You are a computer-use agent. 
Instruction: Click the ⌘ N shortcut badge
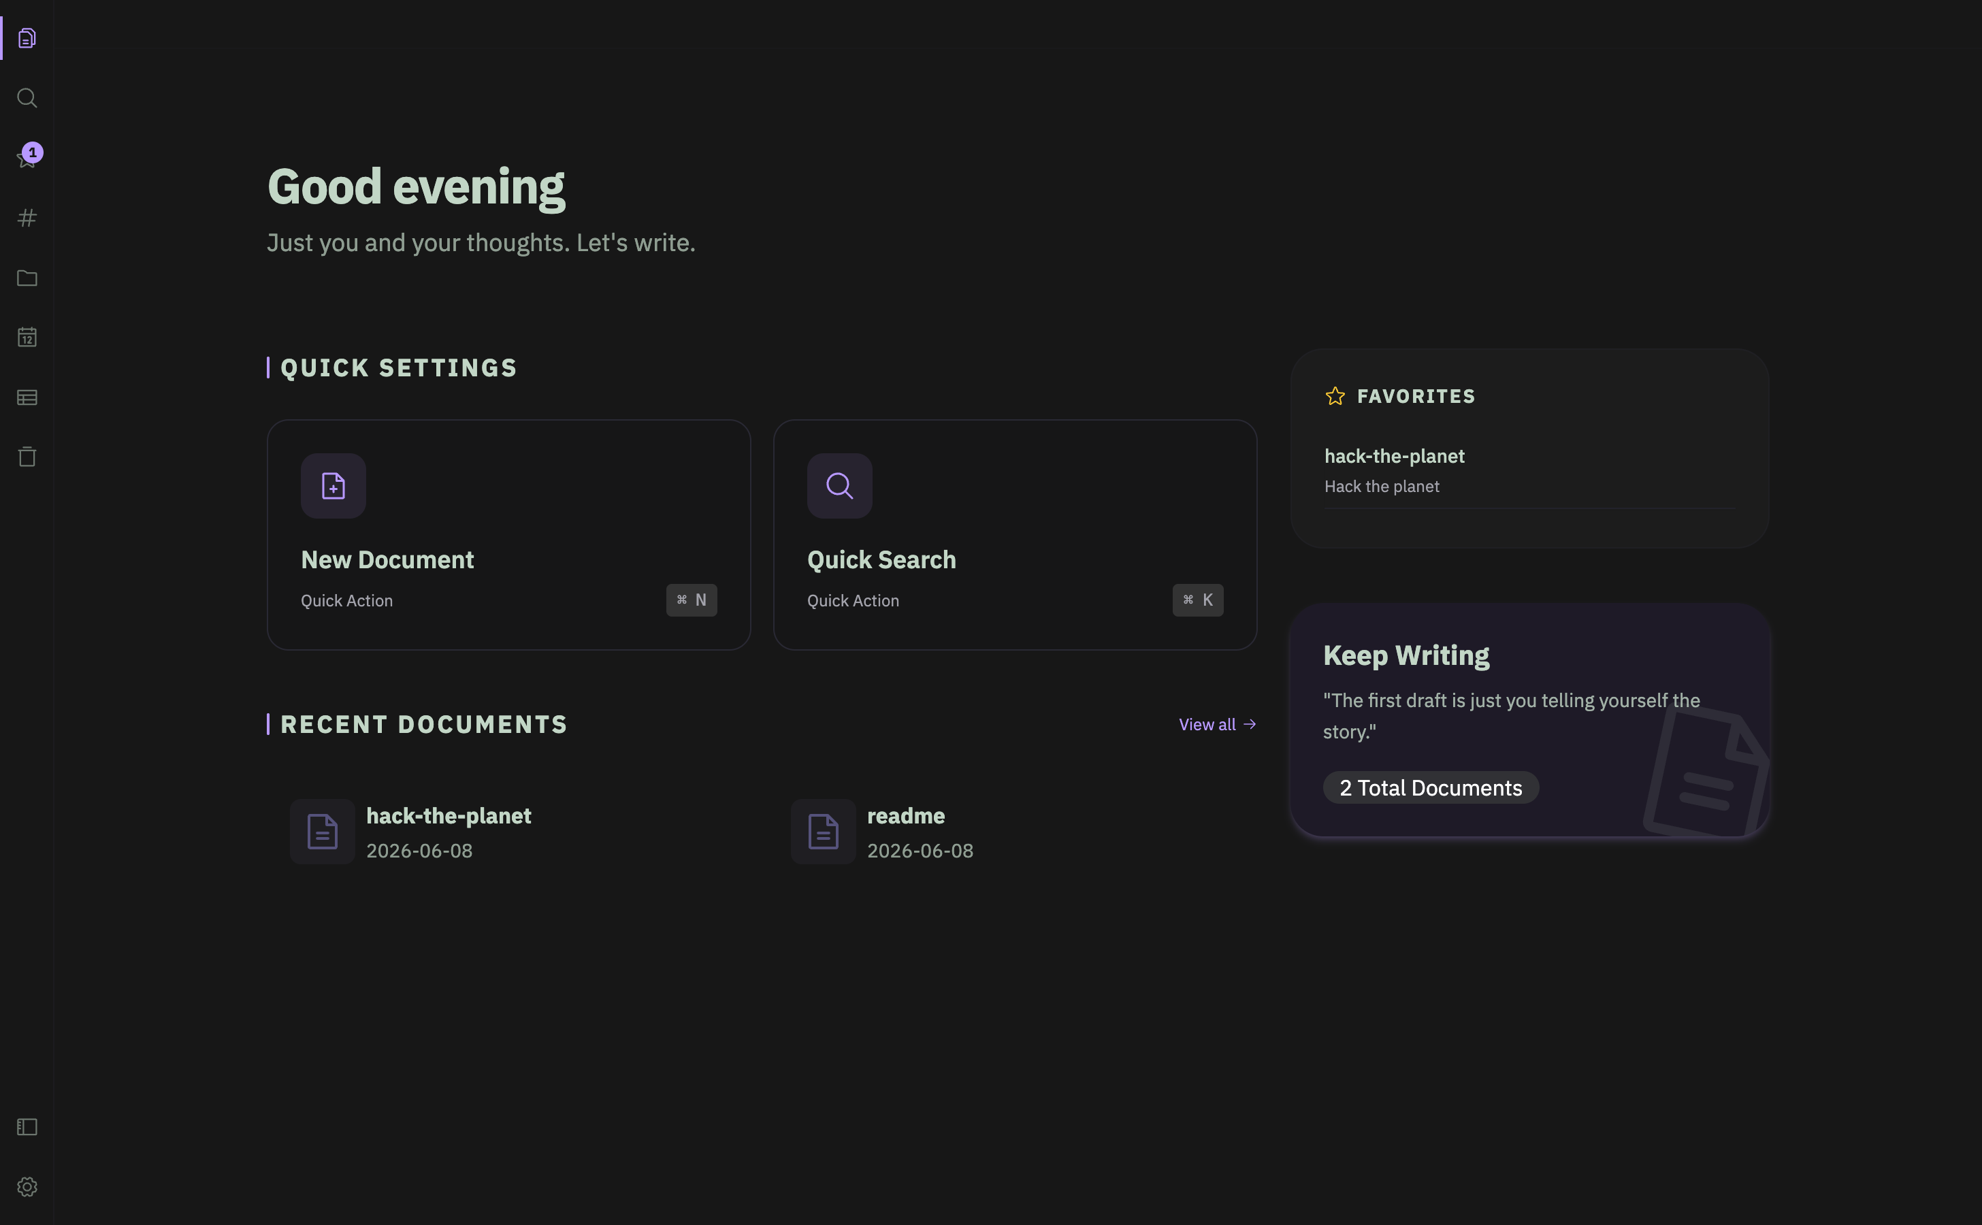pos(692,600)
